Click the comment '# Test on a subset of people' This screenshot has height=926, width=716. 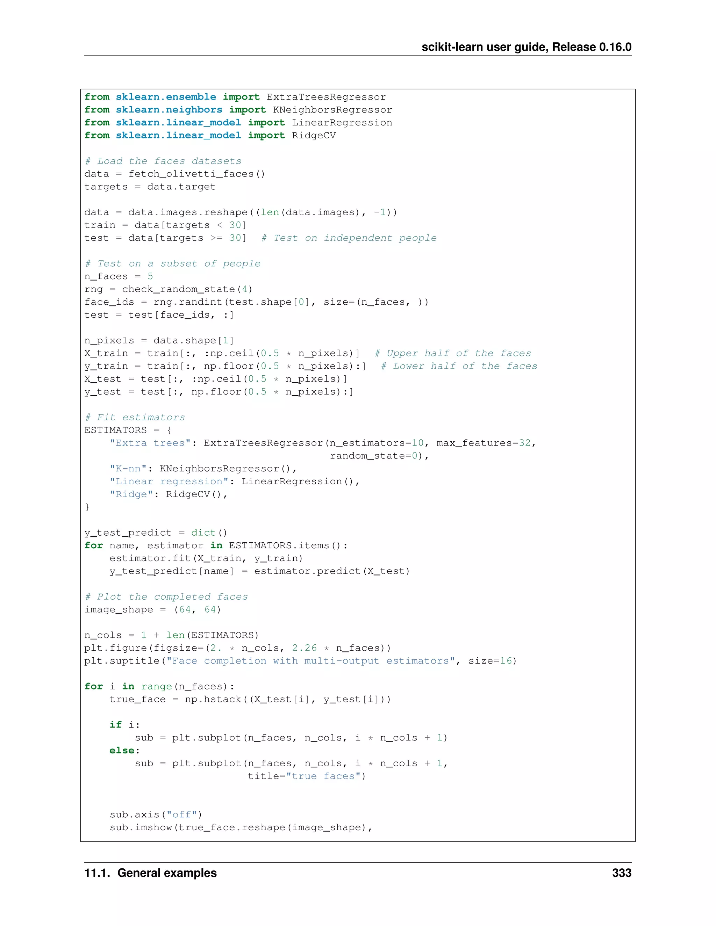point(172,264)
